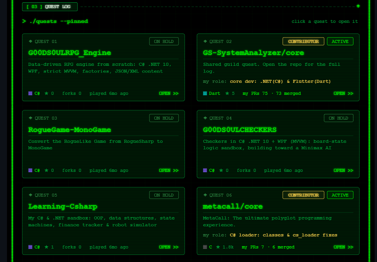Image resolution: width=377 pixels, height=262 pixels.
Task: Select OPEN >> on the QUEST 06 card
Action: 343,247
